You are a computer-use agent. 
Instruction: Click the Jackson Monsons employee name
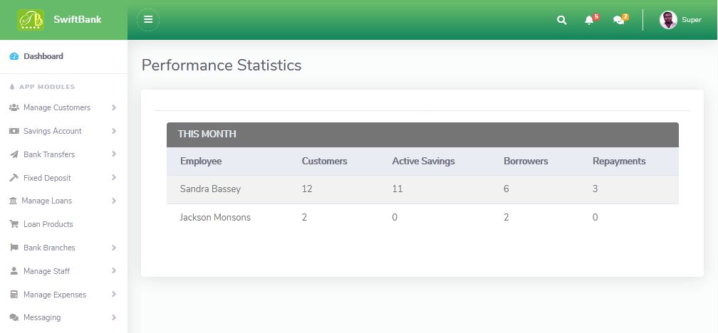coord(215,217)
